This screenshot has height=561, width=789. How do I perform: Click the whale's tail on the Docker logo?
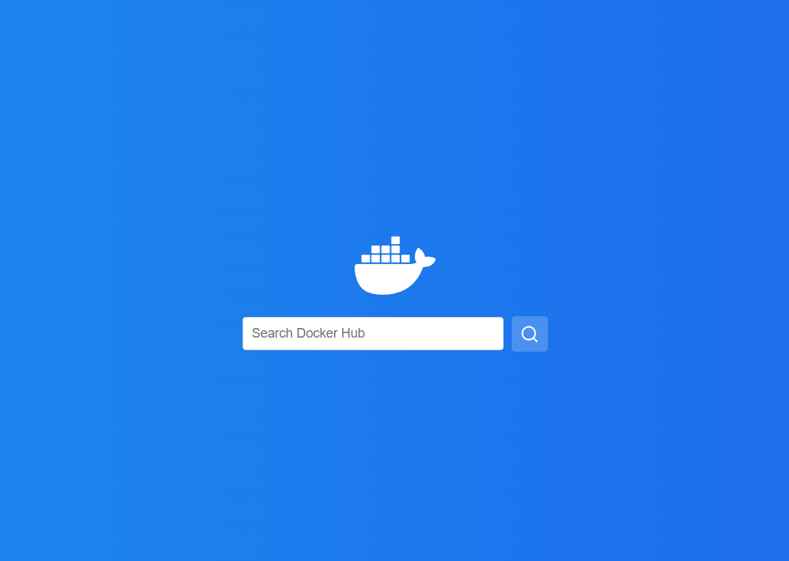point(425,257)
